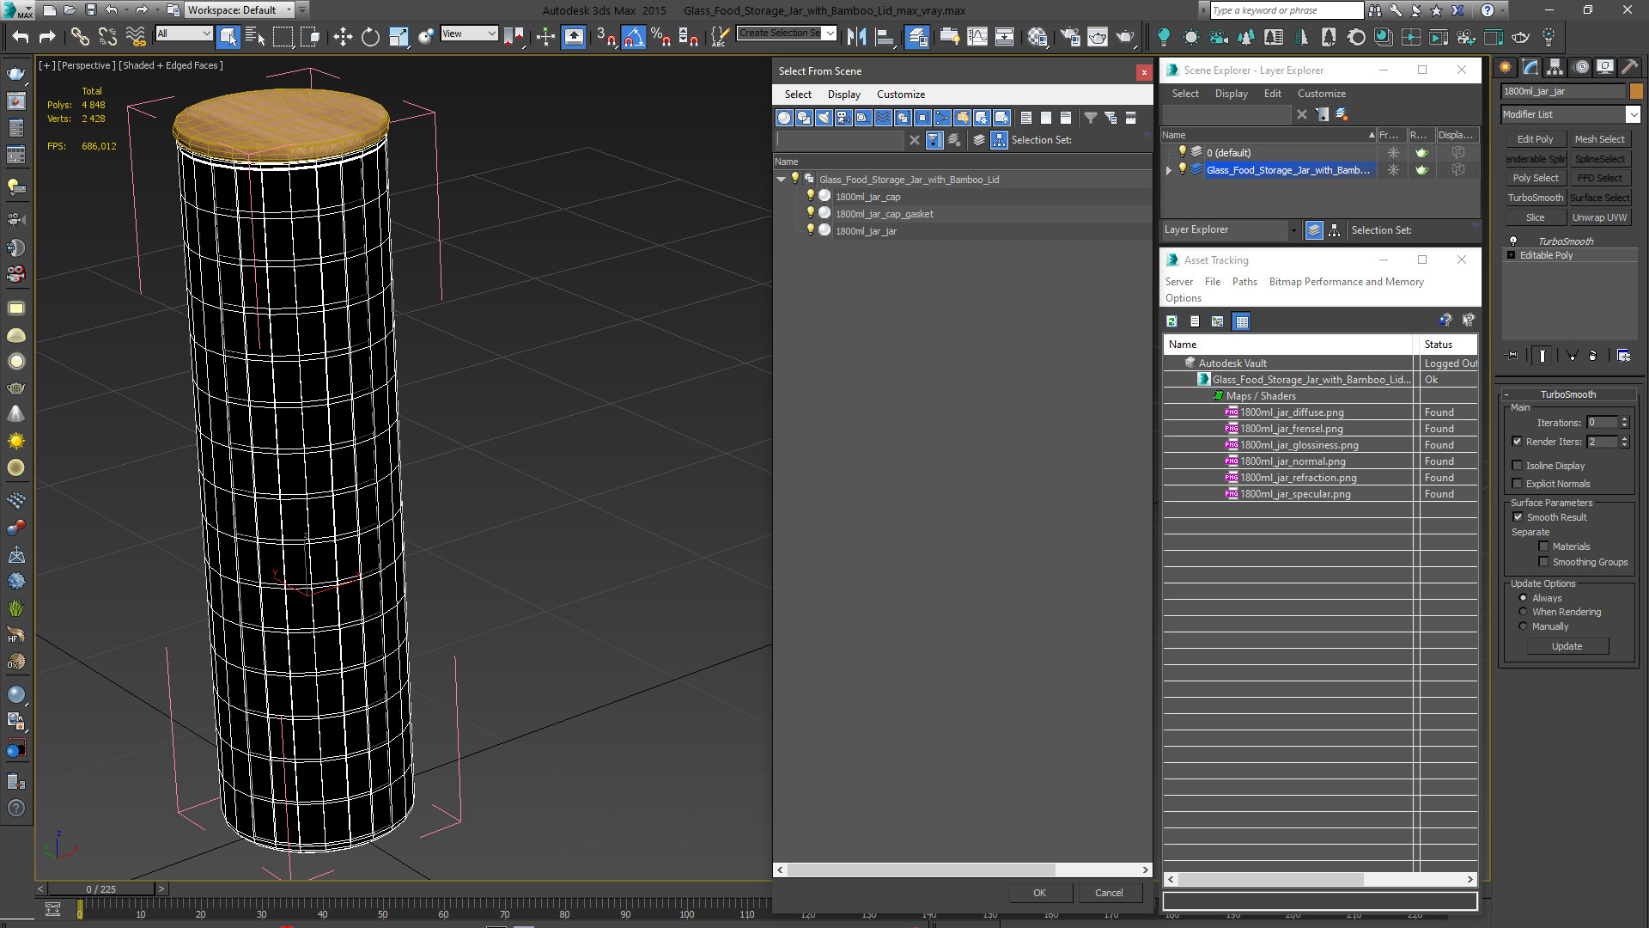Screen dimensions: 1649x928
Task: Click the object color swatch beside name
Action: pyautogui.click(x=1636, y=91)
